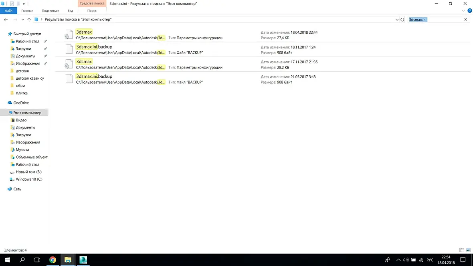The height and width of the screenshot is (266, 473).
Task: Open drive Windows 10 (C:)
Action: point(29,179)
